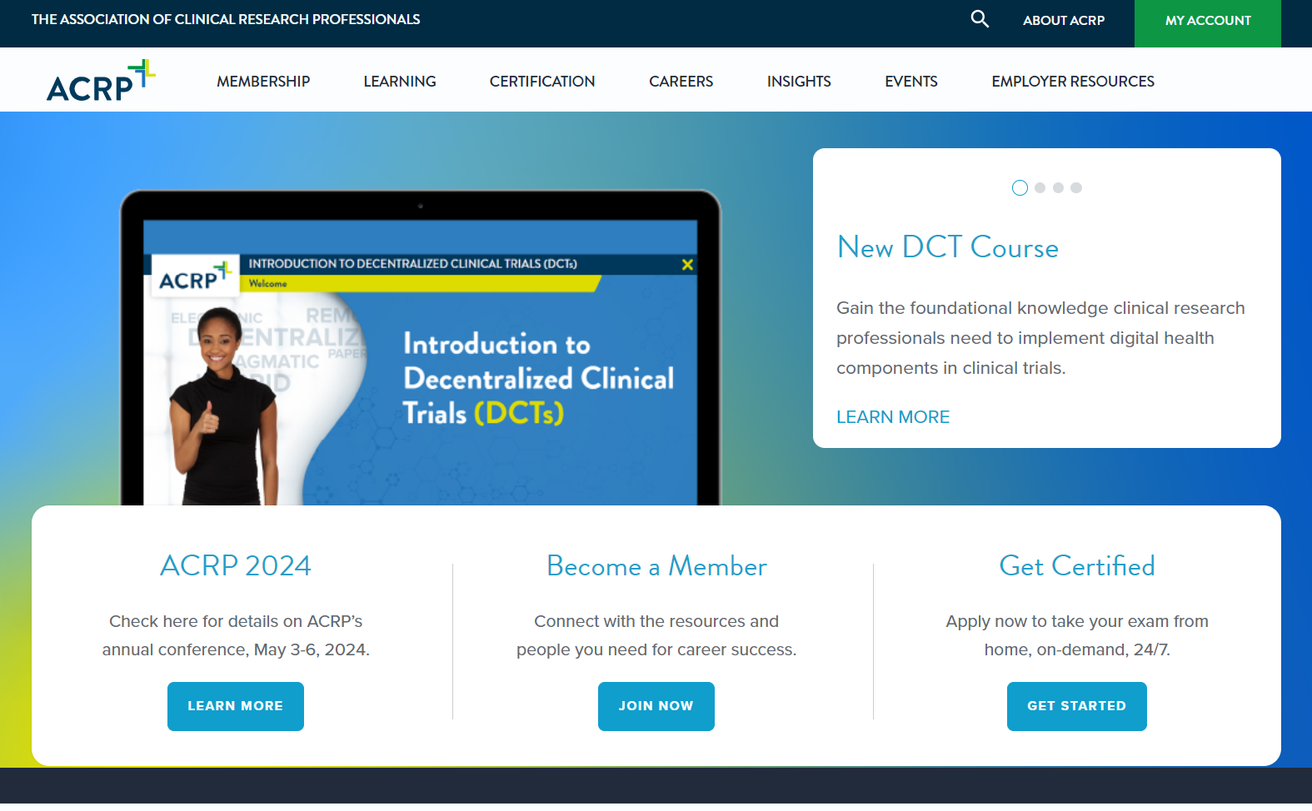Open the Employer Resources menu
This screenshot has width=1312, height=811.
coord(1073,82)
